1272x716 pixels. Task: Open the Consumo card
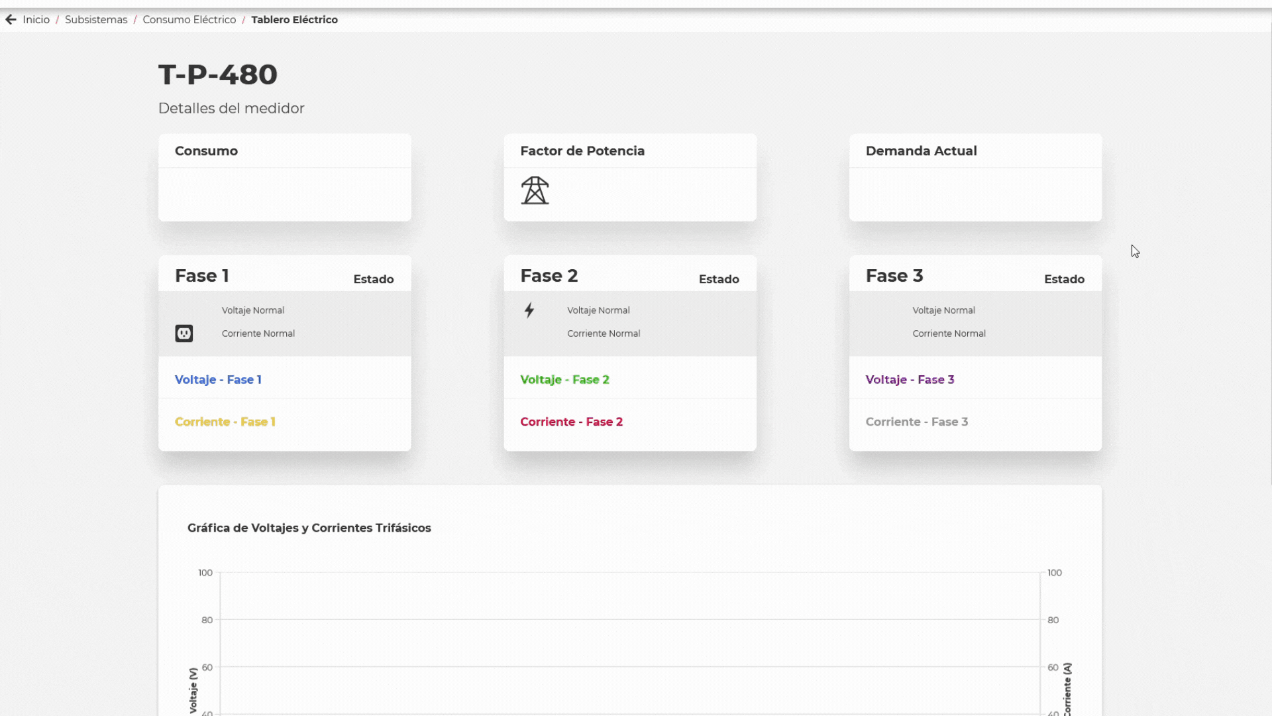coord(284,177)
